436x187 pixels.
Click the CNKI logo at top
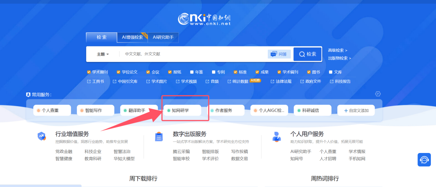[204, 19]
